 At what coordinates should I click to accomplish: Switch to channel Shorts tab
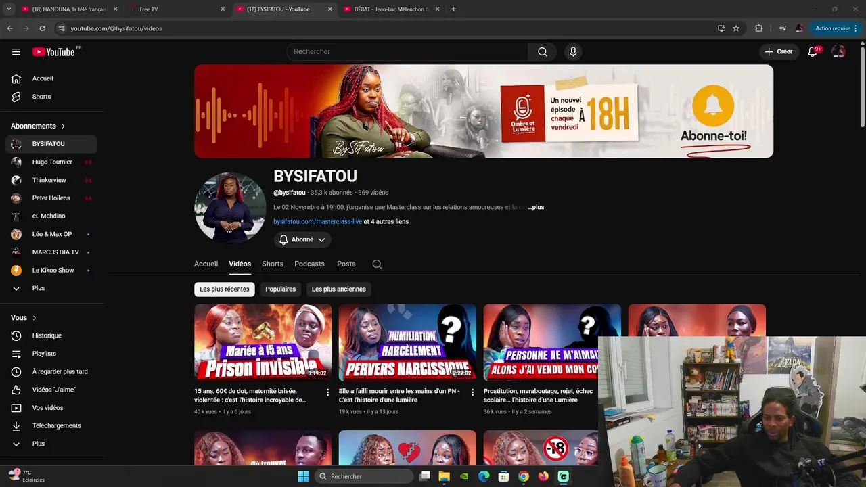[273, 264]
